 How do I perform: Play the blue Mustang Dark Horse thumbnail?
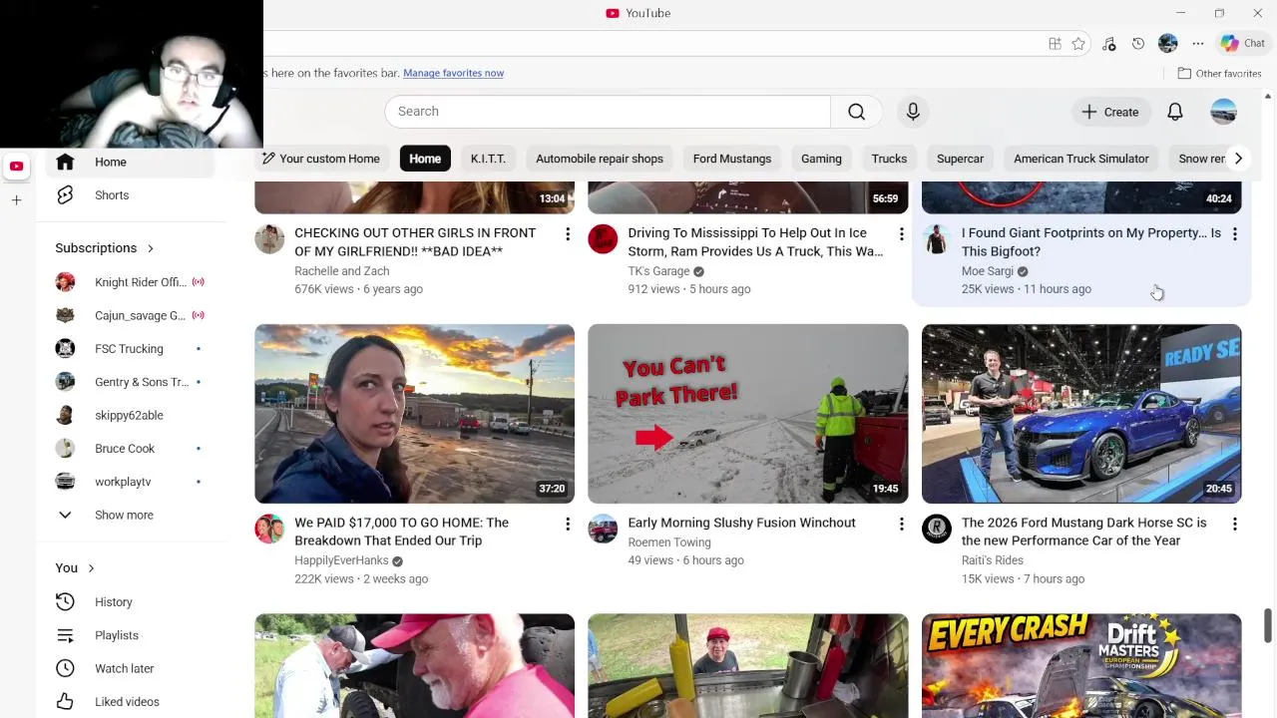(x=1081, y=413)
